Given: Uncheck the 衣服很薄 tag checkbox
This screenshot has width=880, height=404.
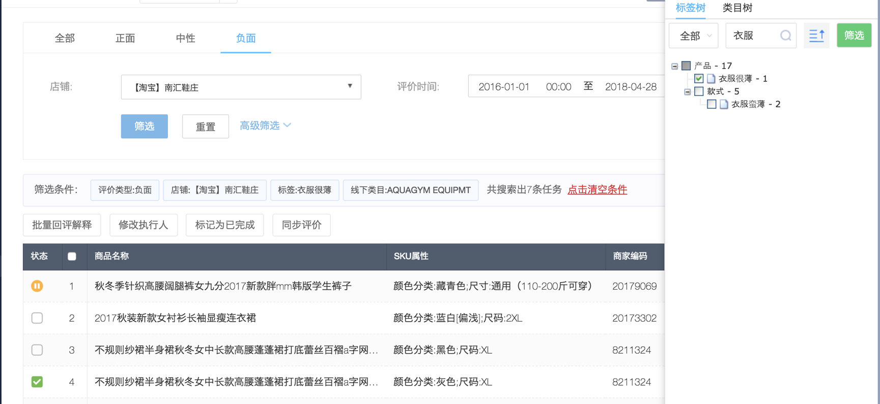Looking at the screenshot, I should (699, 78).
